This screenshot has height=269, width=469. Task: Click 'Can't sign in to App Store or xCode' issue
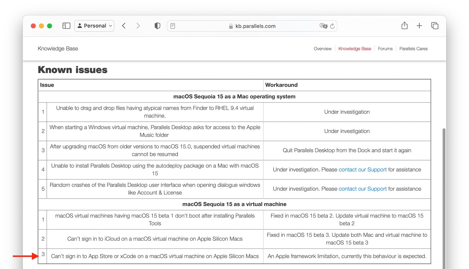(x=155, y=256)
